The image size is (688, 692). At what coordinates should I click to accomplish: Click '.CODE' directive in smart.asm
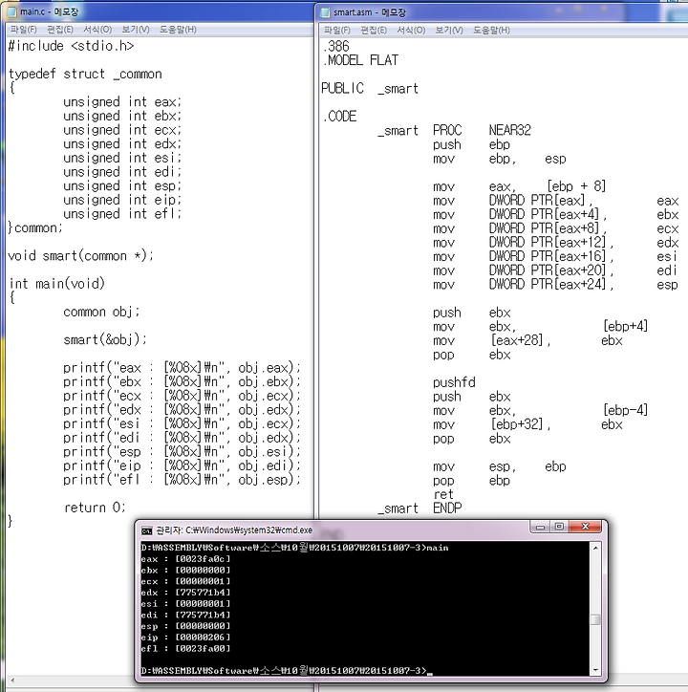(339, 117)
